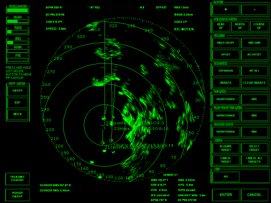Decrease radar range with minus button
The height and width of the screenshot is (203, 271).
point(255,10)
